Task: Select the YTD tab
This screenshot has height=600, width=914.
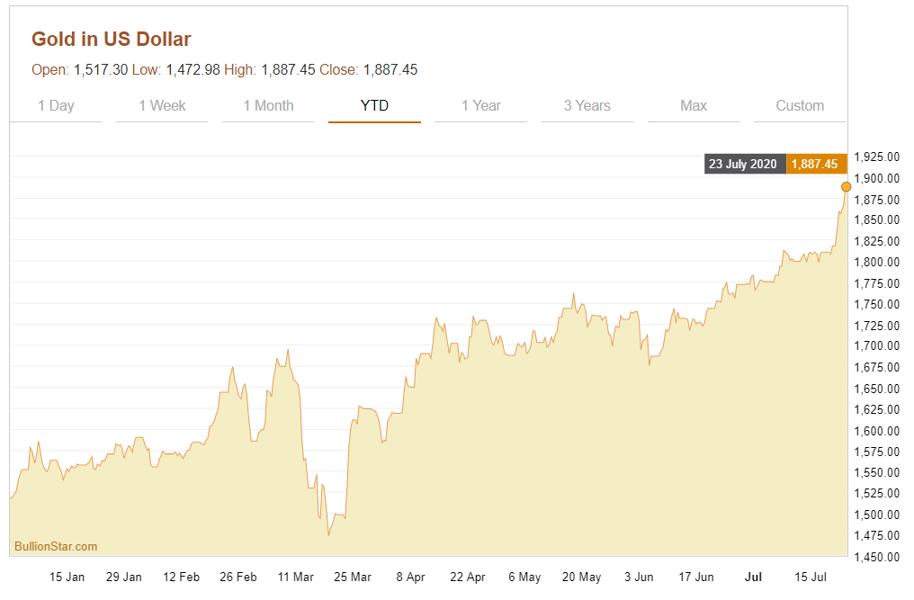Action: [x=374, y=106]
